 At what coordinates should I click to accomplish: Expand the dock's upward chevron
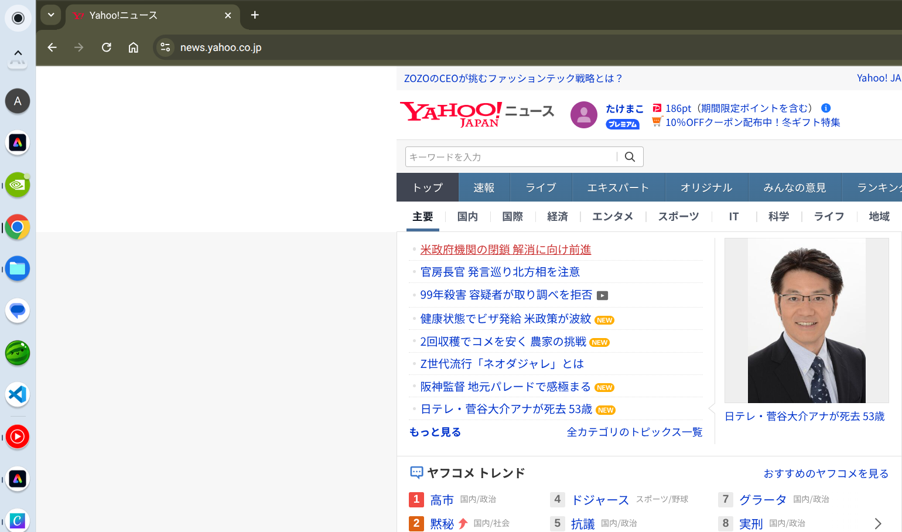click(x=18, y=53)
